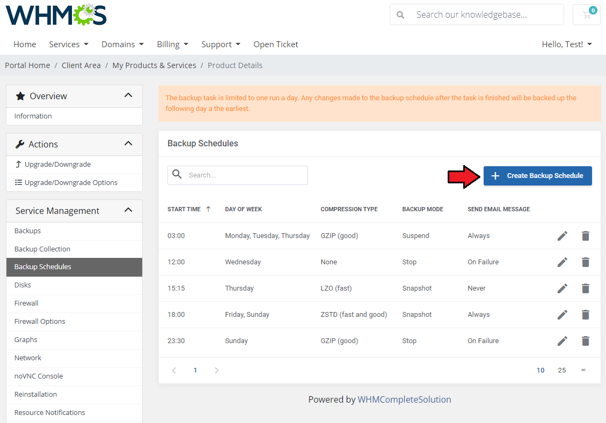Open the Domains dropdown menu

(122, 44)
